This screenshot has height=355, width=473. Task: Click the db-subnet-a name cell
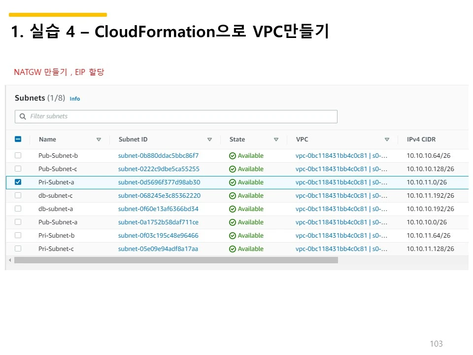pyautogui.click(x=56, y=209)
